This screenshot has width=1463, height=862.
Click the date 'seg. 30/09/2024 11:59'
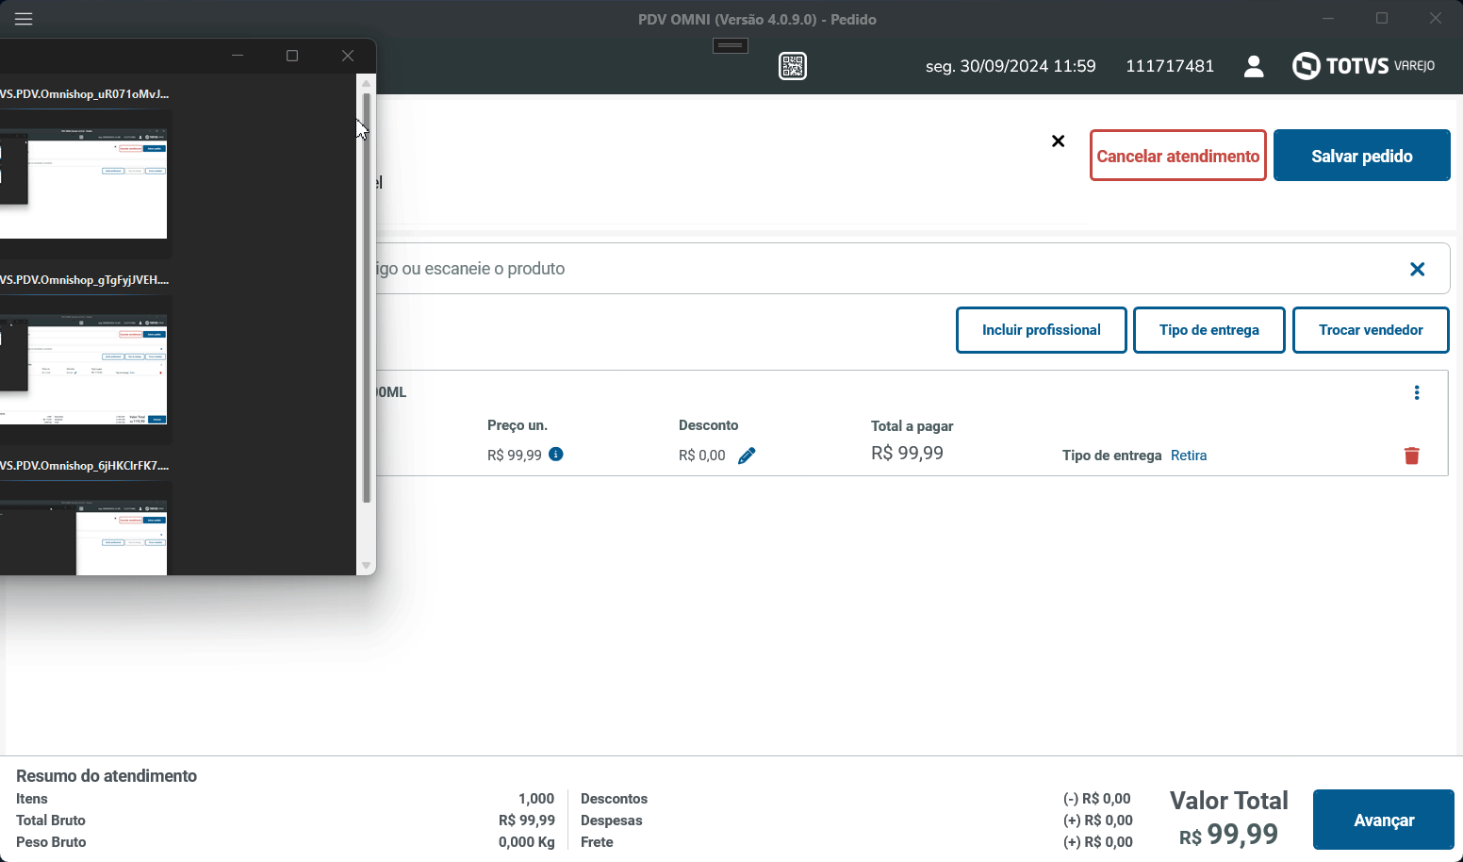(1011, 66)
